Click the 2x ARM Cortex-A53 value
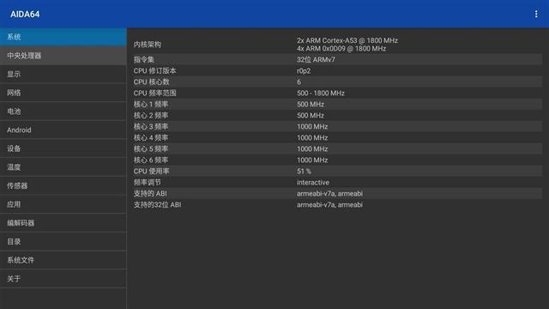This screenshot has height=309, width=549. [x=347, y=40]
